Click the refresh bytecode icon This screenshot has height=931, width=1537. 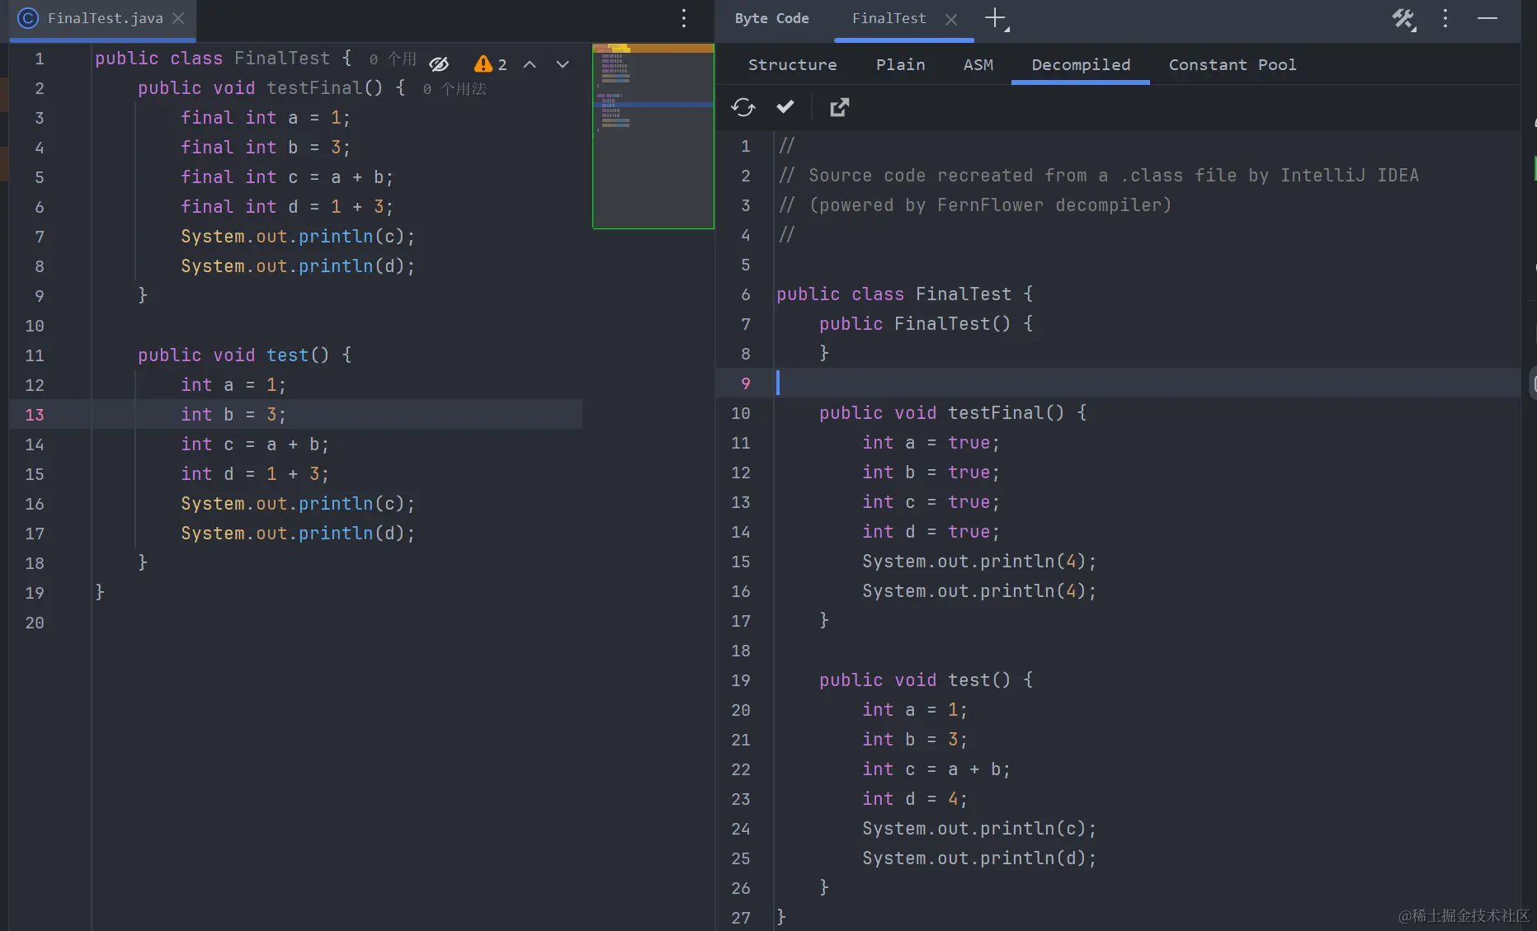743,107
